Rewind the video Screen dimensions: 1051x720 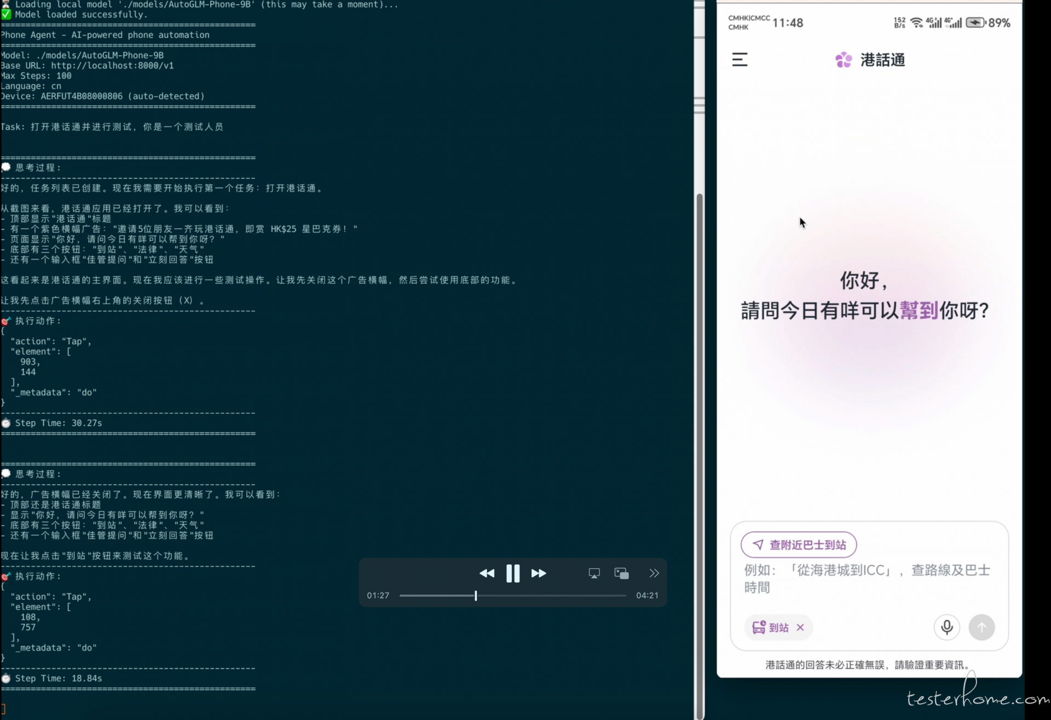tap(487, 573)
